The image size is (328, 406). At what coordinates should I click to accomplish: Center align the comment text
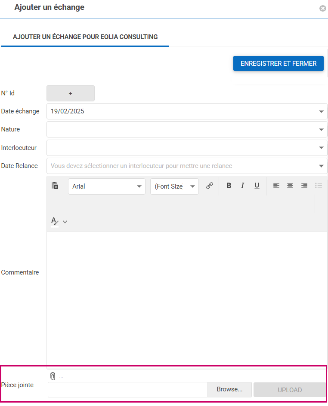point(290,186)
